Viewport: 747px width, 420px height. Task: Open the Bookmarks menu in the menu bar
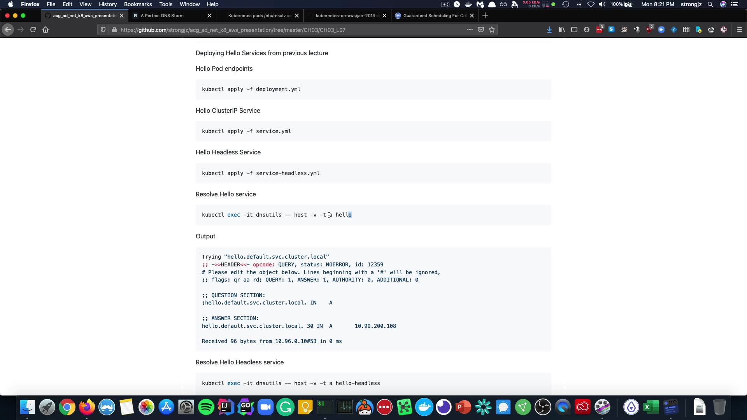(138, 4)
